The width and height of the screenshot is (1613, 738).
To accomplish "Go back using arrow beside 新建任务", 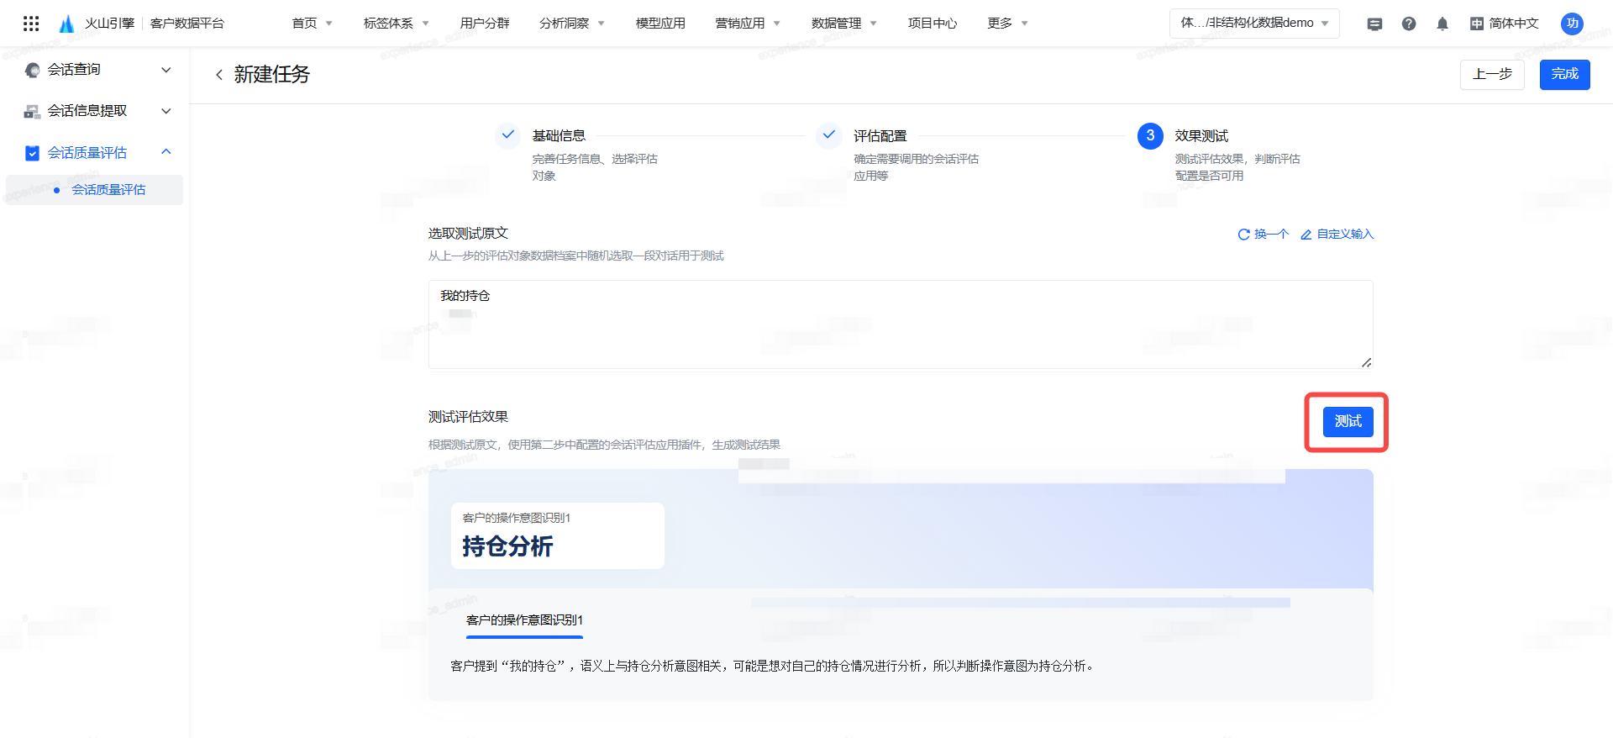I will pos(219,75).
